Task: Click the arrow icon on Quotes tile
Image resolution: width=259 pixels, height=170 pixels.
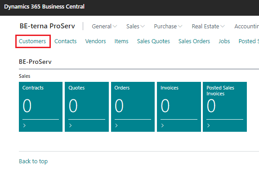Action: [x=71, y=125]
